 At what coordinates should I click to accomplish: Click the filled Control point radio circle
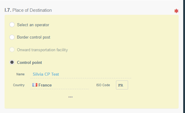(x=12, y=62)
